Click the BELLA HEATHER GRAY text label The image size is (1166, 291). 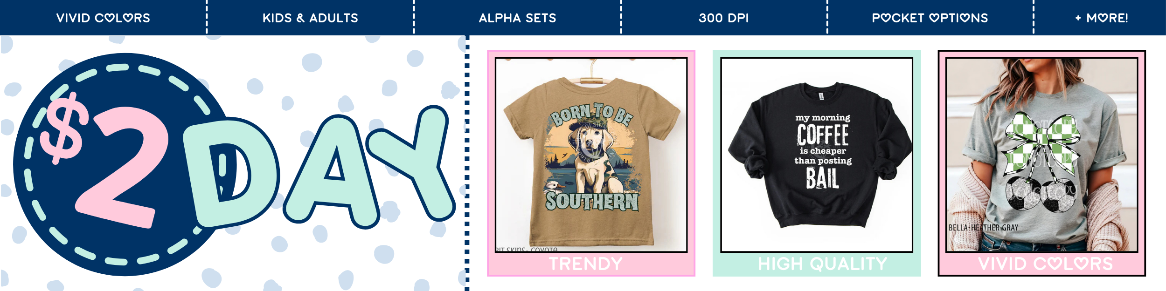click(x=983, y=228)
